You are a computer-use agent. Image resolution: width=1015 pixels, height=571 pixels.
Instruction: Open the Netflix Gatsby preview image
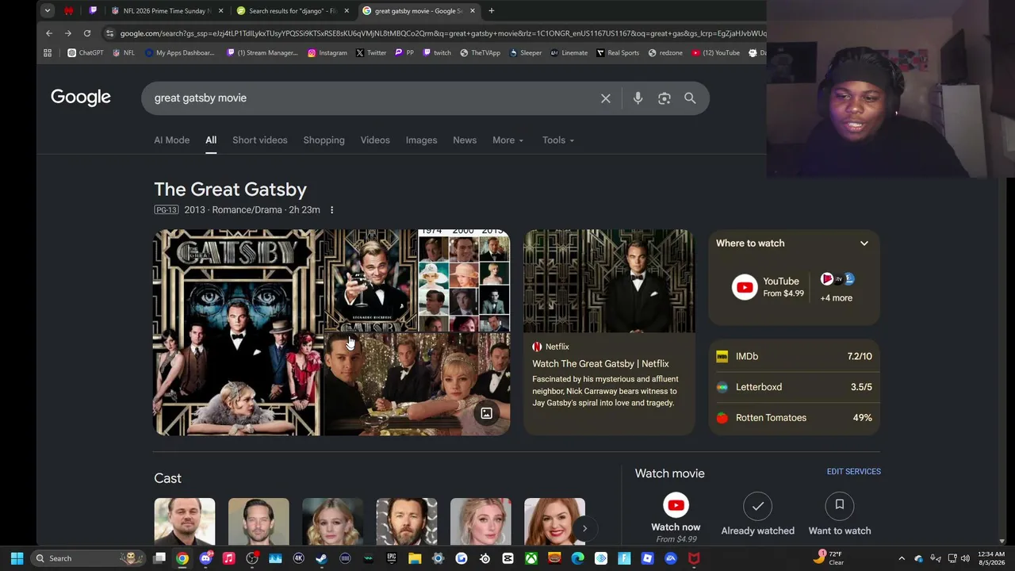click(609, 281)
